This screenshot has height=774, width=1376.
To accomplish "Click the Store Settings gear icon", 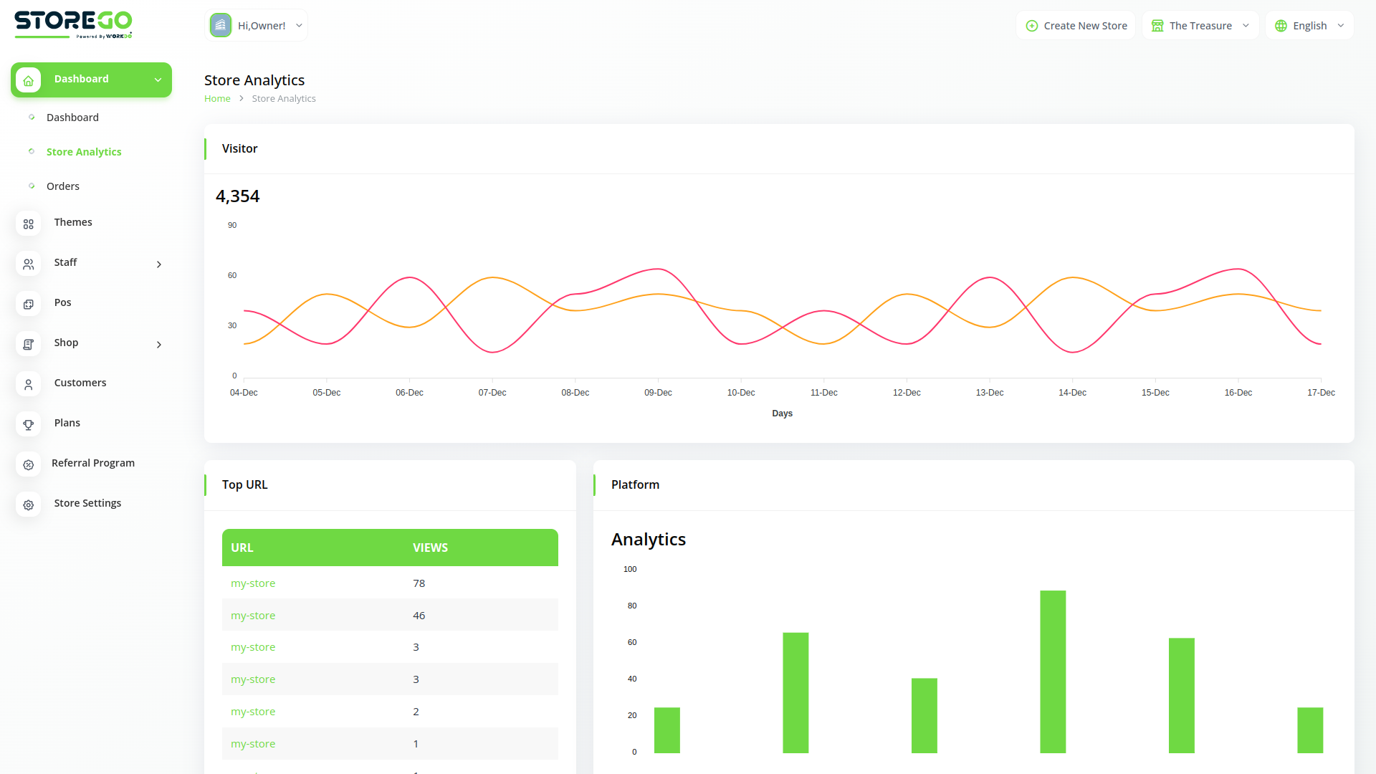I will 28,505.
